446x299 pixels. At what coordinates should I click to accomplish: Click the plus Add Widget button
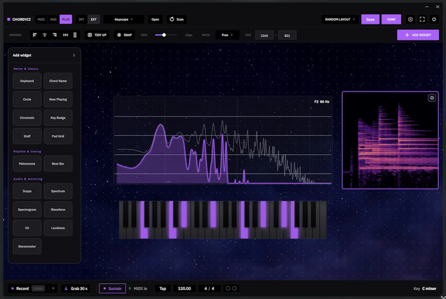(418, 35)
